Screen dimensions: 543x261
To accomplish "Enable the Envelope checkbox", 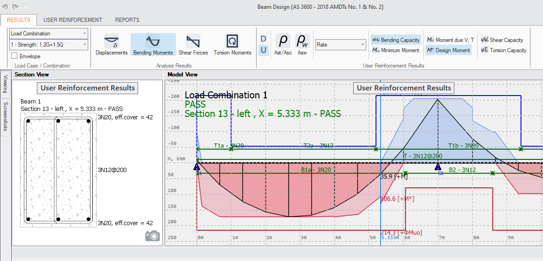I will pyautogui.click(x=15, y=56).
